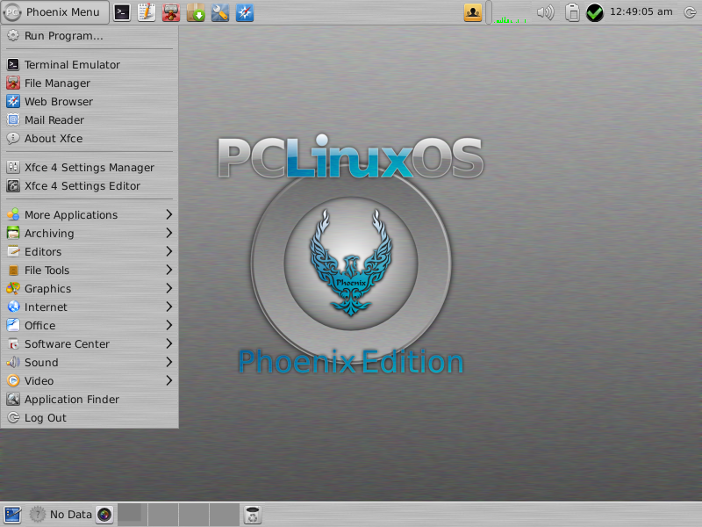Select Run Program... menu entry
Image resolution: width=702 pixels, height=527 pixels.
click(x=90, y=36)
